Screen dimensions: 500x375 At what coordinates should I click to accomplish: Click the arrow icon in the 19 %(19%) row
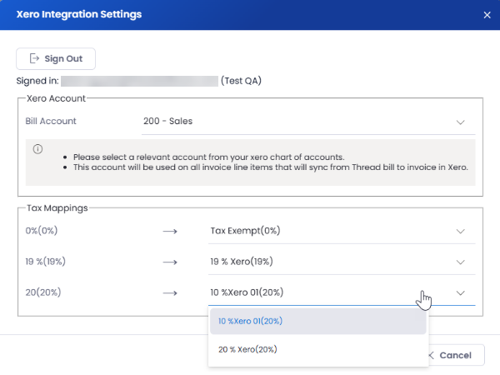170,262
